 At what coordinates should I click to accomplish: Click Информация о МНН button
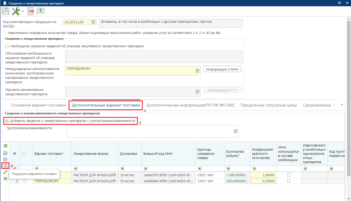tap(222, 69)
